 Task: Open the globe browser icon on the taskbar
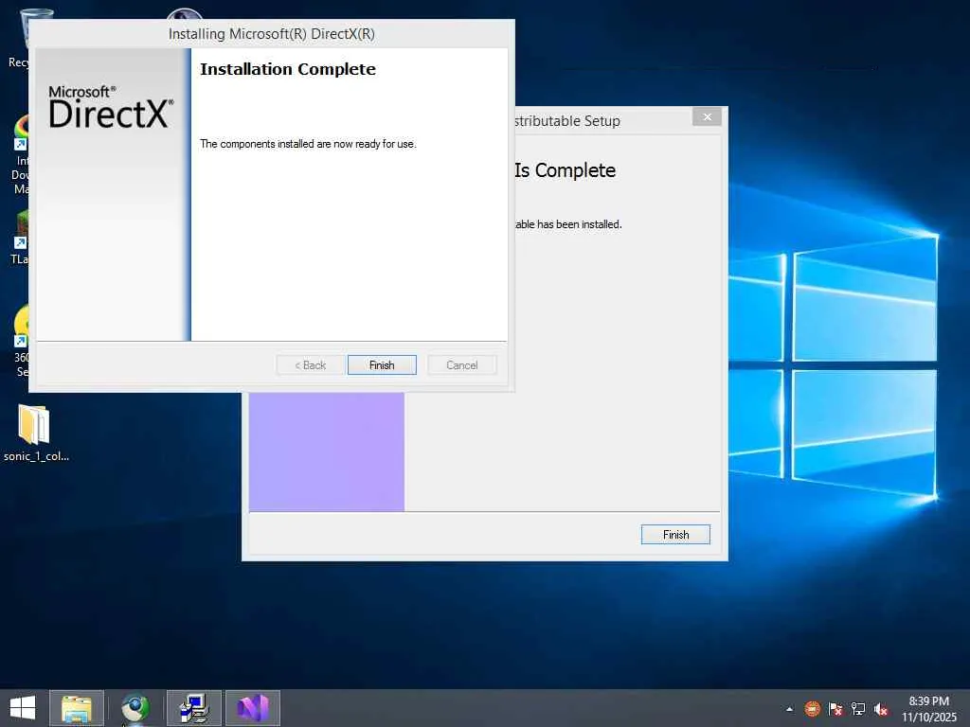pos(135,708)
